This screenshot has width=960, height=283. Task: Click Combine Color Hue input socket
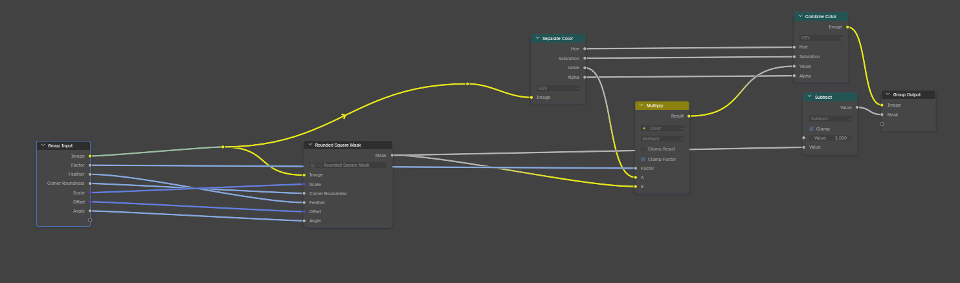795,47
